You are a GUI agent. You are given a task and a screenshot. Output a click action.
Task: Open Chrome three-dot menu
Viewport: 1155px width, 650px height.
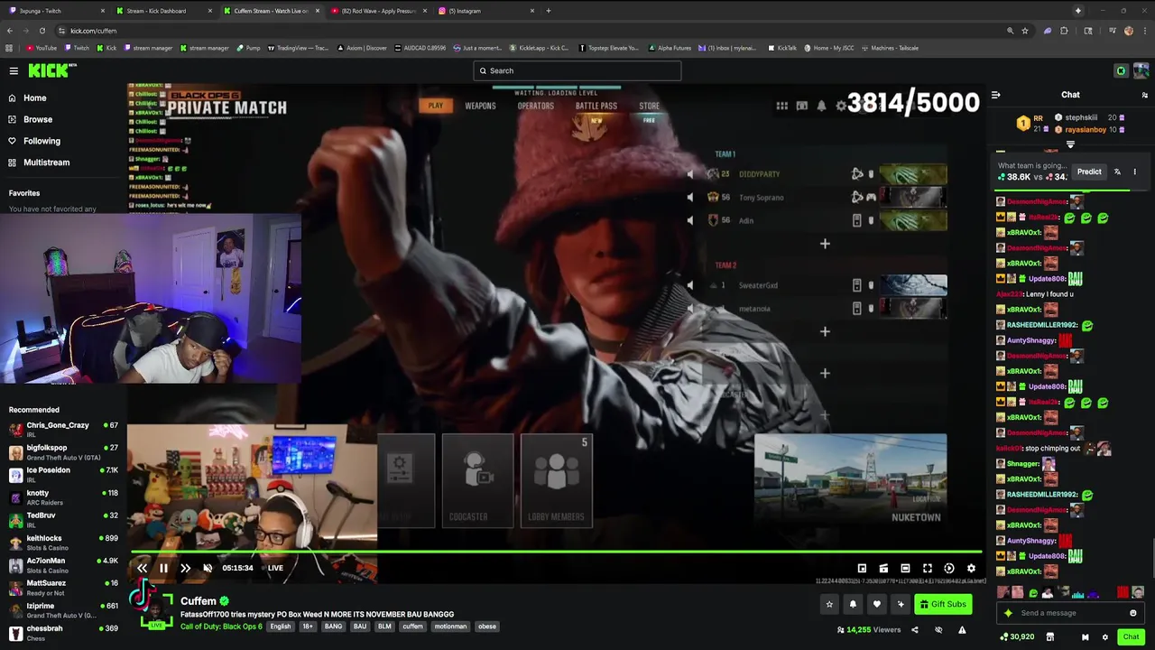1145,31
